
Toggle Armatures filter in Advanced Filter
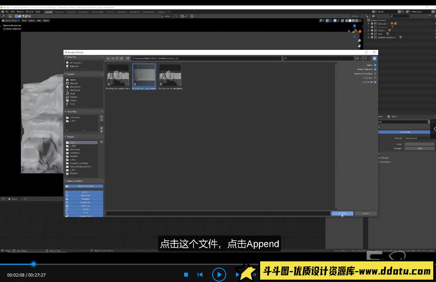click(84, 196)
